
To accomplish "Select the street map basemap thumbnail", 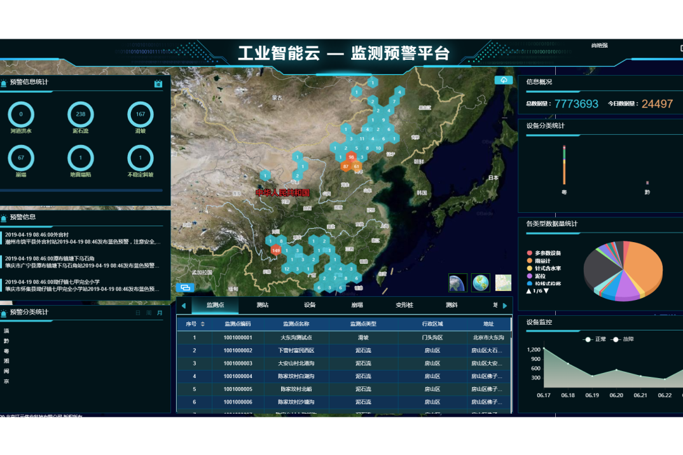I will coord(503,283).
